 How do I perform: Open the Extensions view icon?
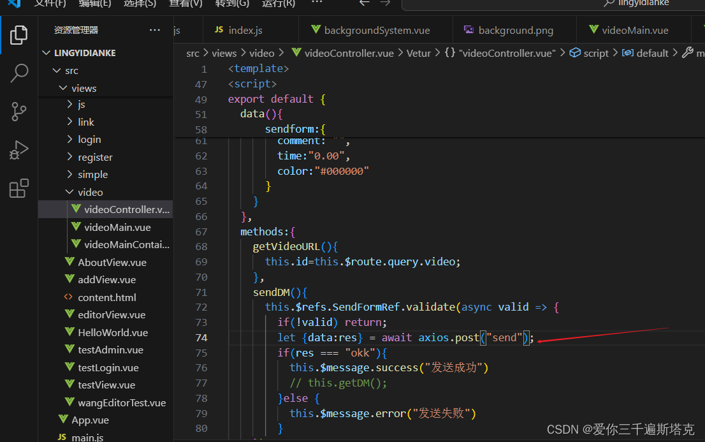click(x=19, y=189)
